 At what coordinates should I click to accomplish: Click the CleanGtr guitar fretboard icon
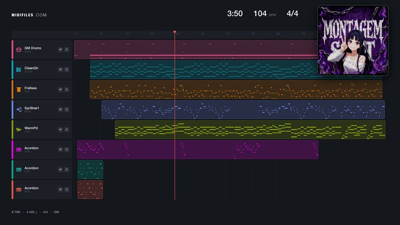point(19,69)
